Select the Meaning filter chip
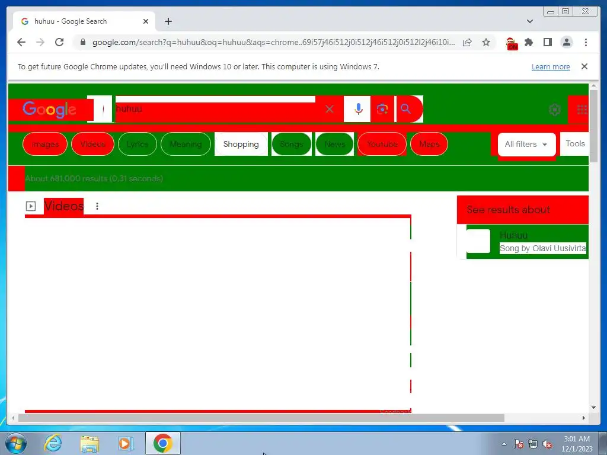Viewport: 607px width, 455px height. (186, 144)
